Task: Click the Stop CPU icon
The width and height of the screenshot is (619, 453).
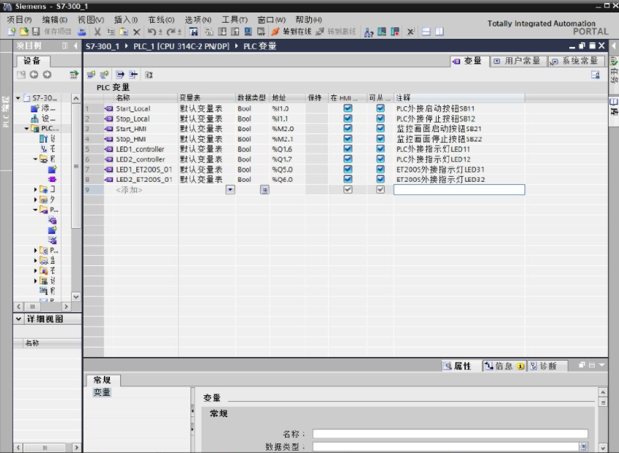Action: [395, 32]
